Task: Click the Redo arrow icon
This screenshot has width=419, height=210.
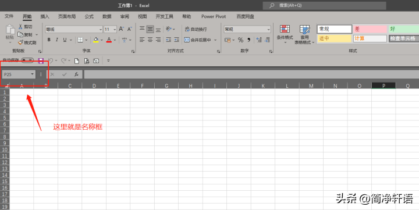Action: click(63, 60)
